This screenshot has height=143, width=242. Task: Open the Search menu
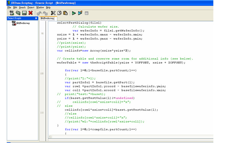click(x=22, y=7)
